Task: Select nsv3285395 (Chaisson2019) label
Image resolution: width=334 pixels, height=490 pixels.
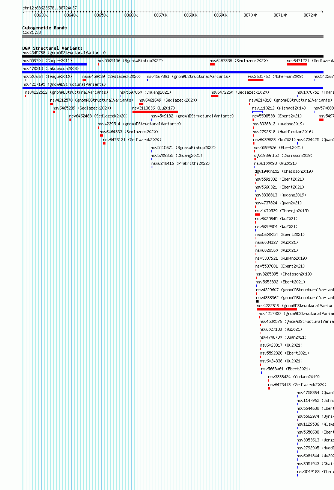Action: point(284,274)
